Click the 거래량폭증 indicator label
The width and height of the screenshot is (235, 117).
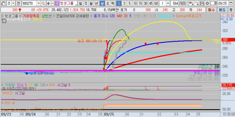coord(31,16)
